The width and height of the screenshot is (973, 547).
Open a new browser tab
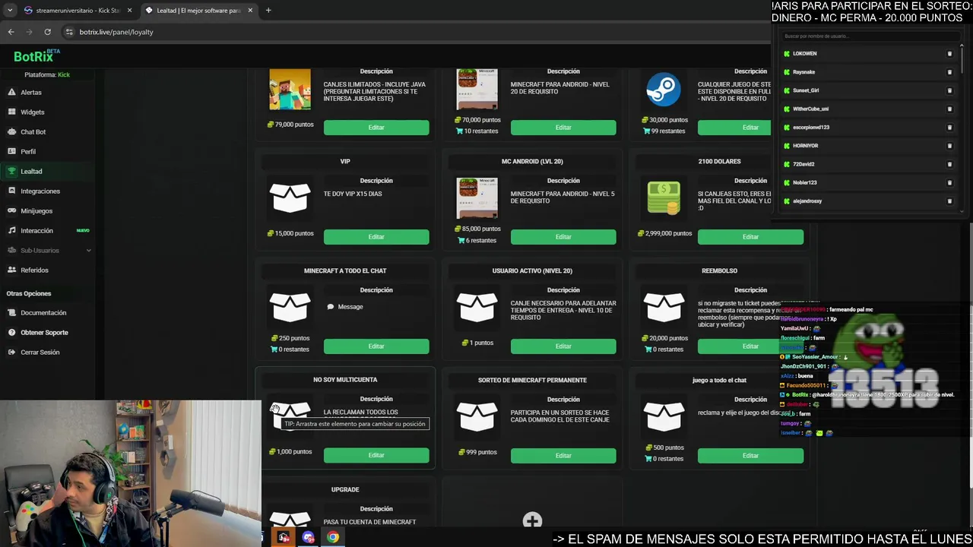tap(268, 11)
